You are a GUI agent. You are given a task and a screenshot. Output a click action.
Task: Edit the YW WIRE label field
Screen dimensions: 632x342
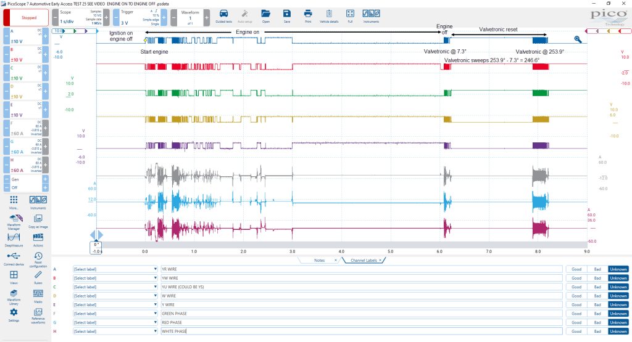point(361,278)
